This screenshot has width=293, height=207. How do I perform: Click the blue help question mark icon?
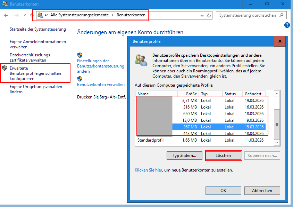287,25
